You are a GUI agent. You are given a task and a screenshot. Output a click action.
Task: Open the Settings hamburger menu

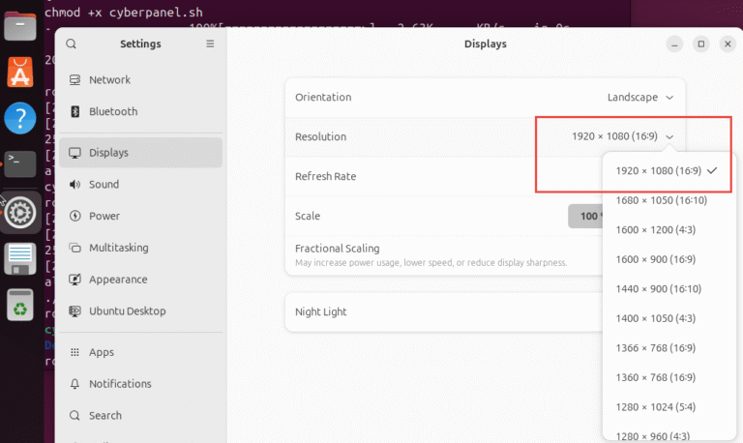[x=210, y=44]
